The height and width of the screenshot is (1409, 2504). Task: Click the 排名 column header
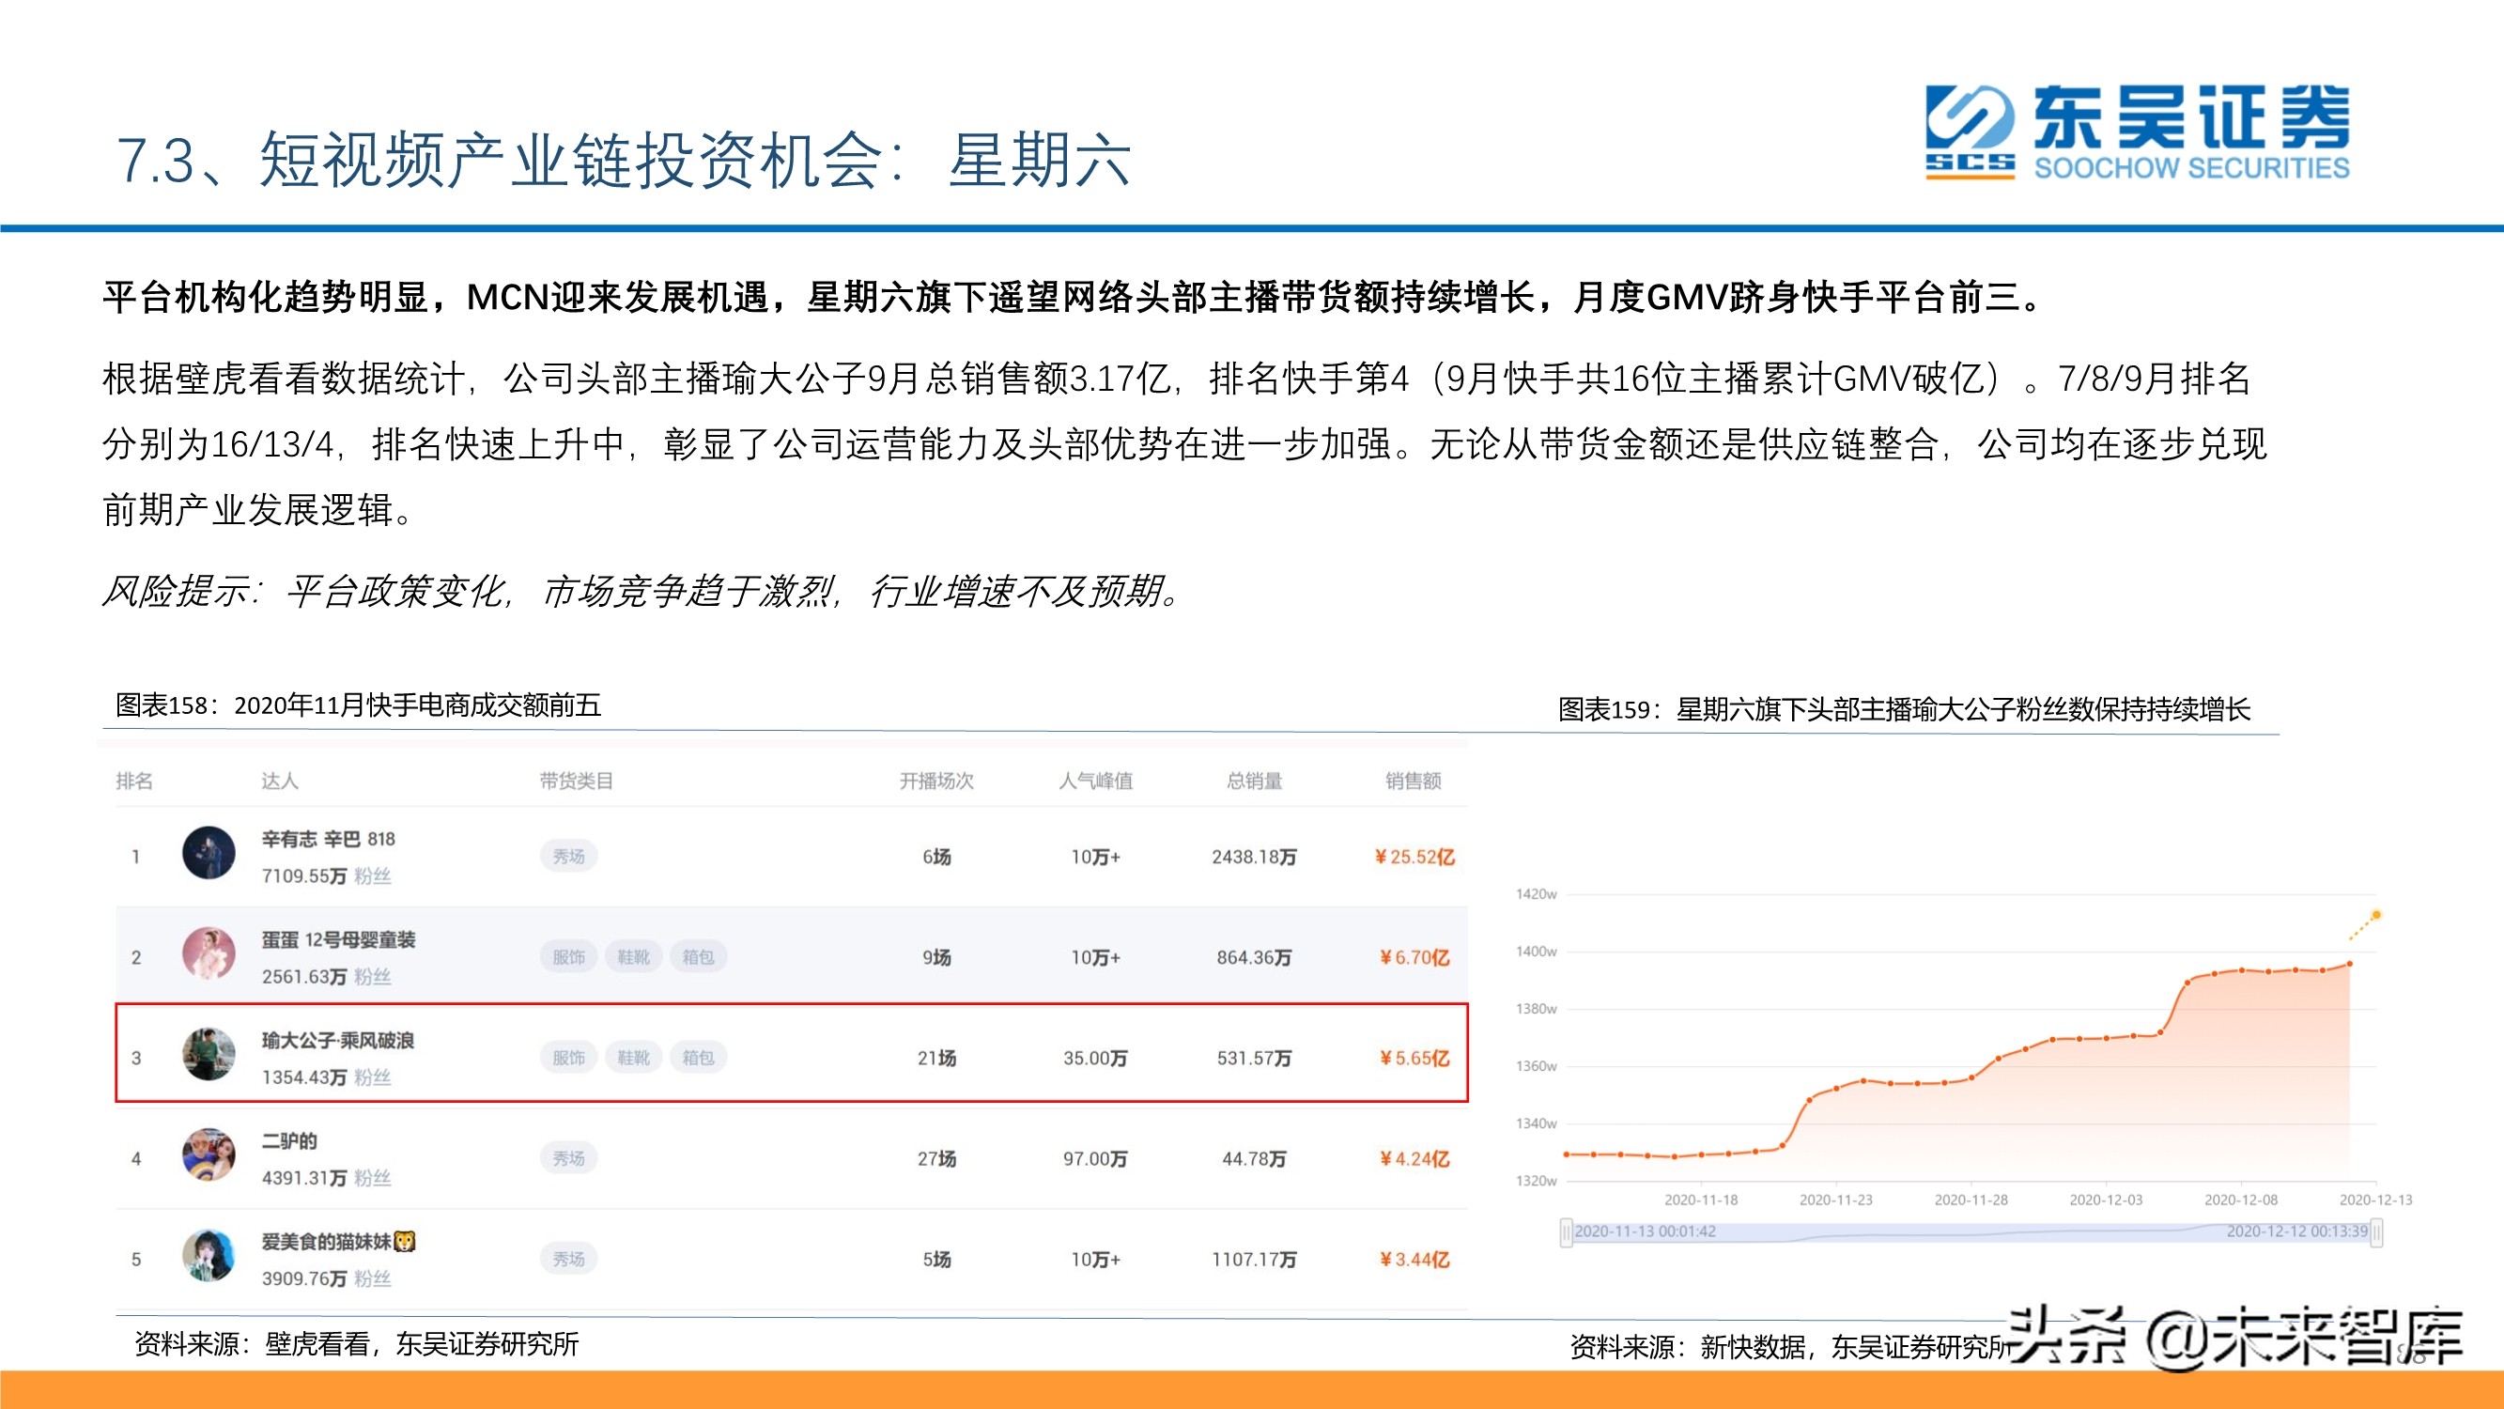pyautogui.click(x=134, y=781)
